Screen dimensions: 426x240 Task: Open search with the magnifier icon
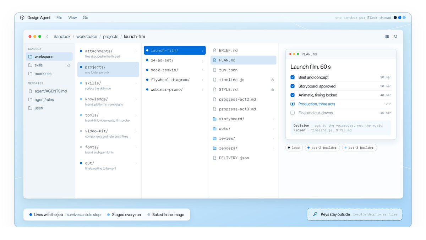pyautogui.click(x=396, y=37)
